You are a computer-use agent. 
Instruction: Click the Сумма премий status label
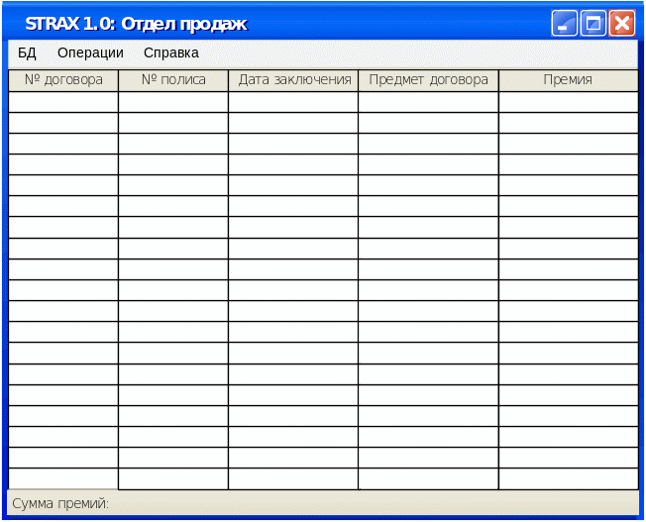pos(60,503)
